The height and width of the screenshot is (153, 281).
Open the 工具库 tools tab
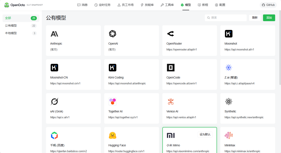click(167, 5)
